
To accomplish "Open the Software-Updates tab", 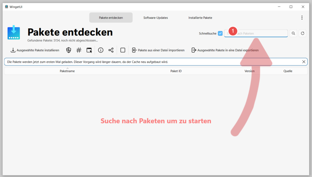I will (x=156, y=18).
